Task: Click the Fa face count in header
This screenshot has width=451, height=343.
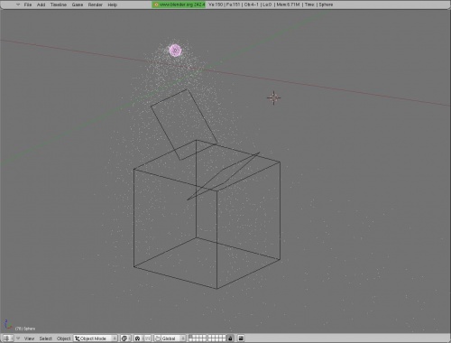Action: tap(233, 5)
